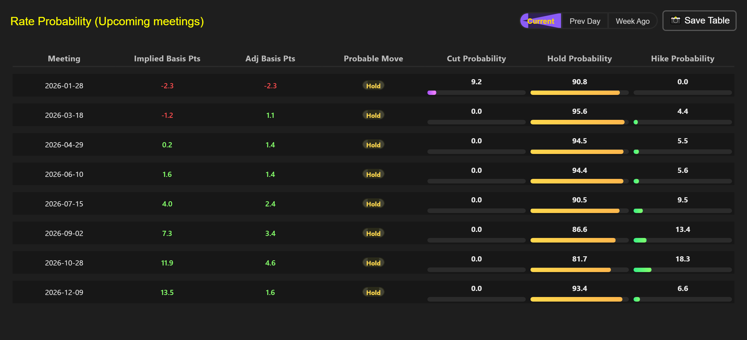Click purple cut probability bar for 2026-01-28

tap(432, 93)
